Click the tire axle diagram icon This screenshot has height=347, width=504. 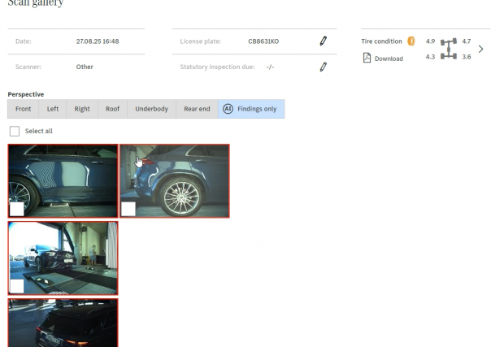(448, 49)
